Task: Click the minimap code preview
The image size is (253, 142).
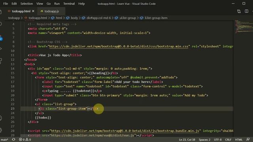Action: pos(244,26)
